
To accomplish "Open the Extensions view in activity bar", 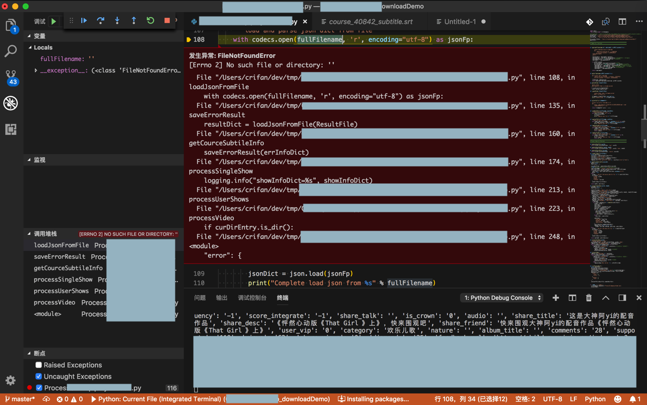I will pos(10,129).
